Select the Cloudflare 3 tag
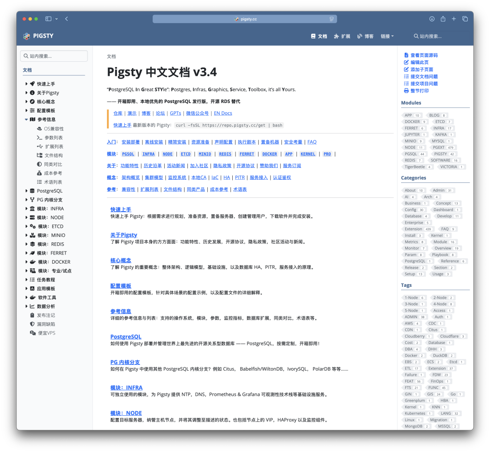 click(452, 336)
